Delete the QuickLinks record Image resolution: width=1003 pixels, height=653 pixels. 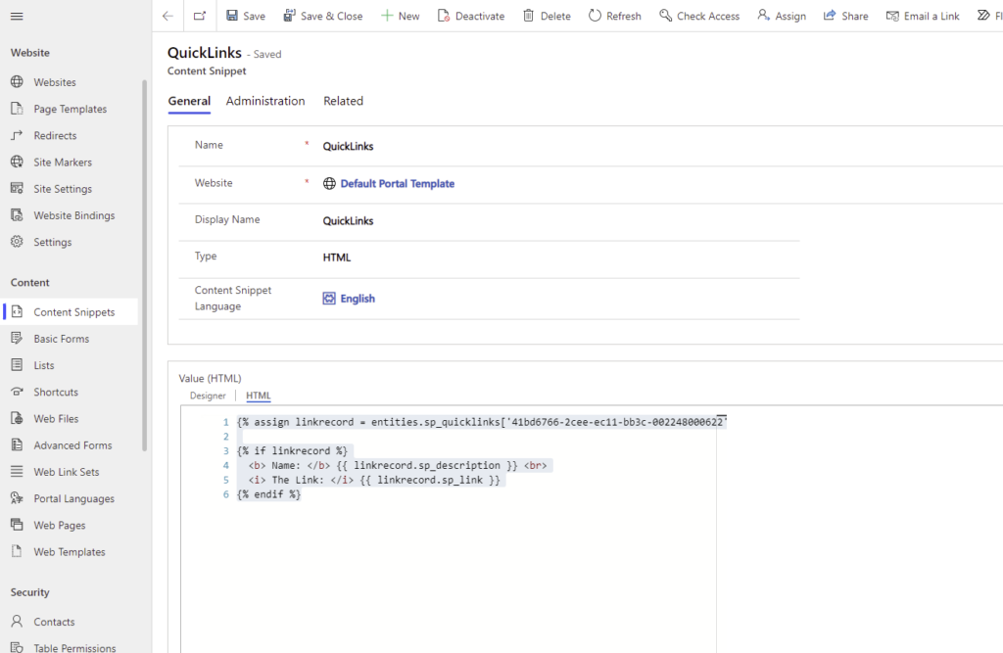coord(547,16)
